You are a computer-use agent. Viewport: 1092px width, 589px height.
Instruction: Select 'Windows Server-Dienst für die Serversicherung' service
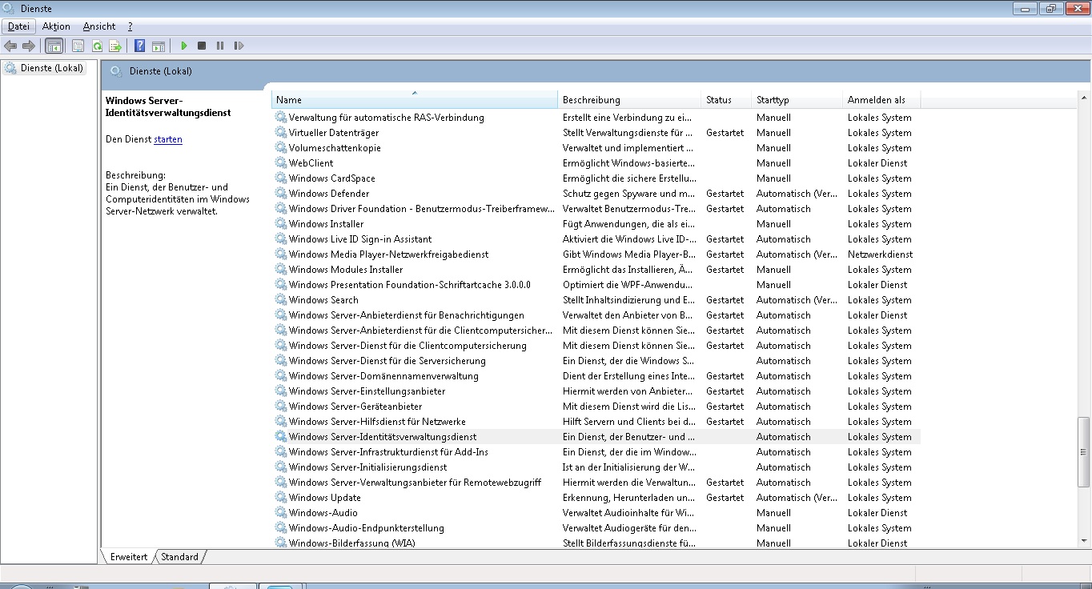tap(387, 361)
